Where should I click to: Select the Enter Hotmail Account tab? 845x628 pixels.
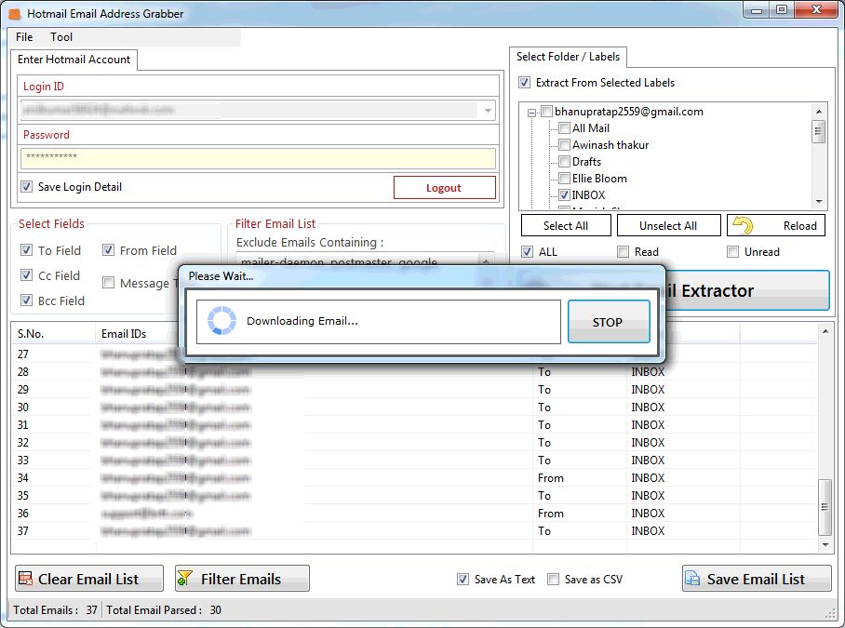[74, 60]
